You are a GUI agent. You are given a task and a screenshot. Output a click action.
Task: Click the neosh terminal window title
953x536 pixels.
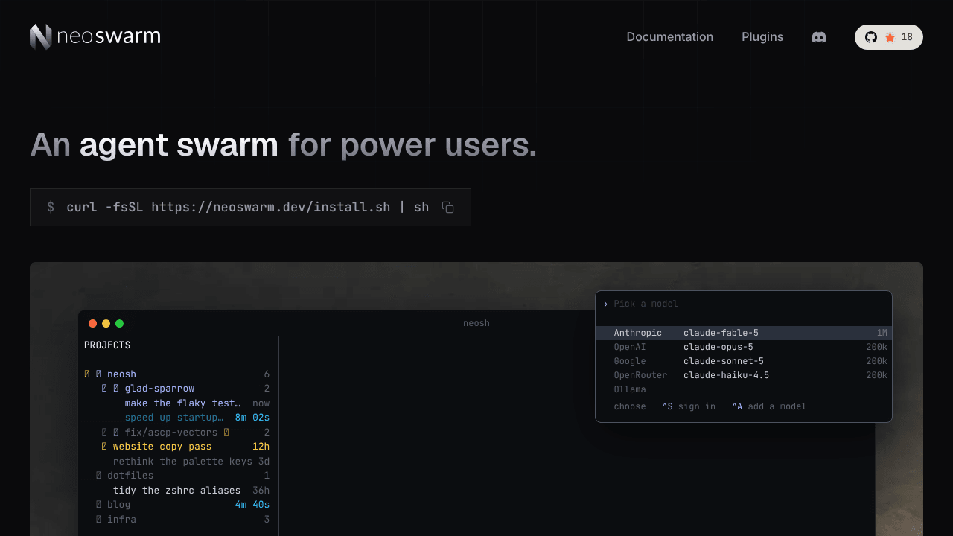point(476,323)
